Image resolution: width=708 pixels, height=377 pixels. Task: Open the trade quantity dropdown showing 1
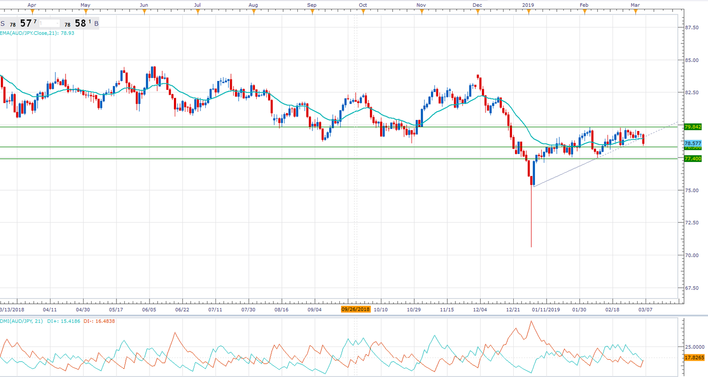tap(50, 23)
